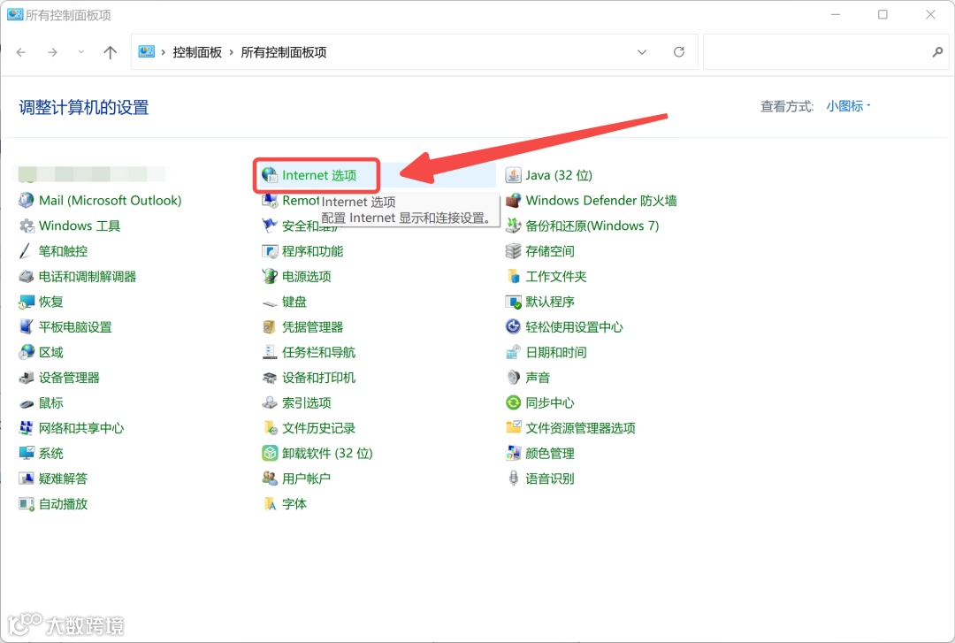The width and height of the screenshot is (955, 643).
Task: Open the 设备管理器 icon
Action: click(27, 378)
